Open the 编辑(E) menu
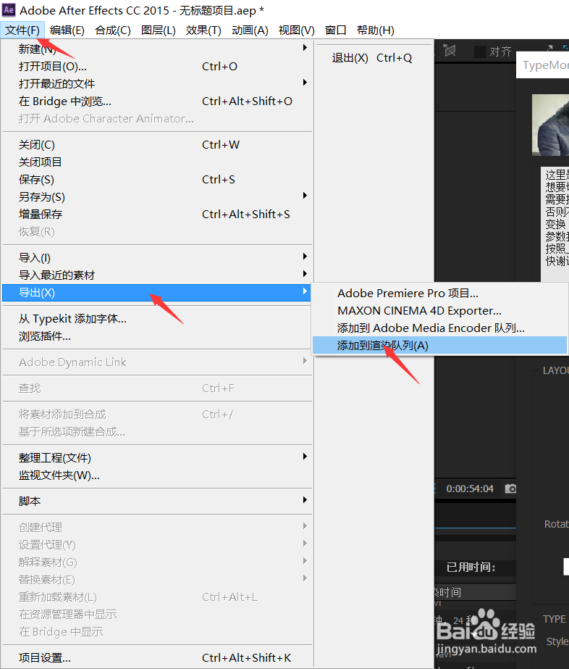This screenshot has height=669, width=569. (x=67, y=30)
